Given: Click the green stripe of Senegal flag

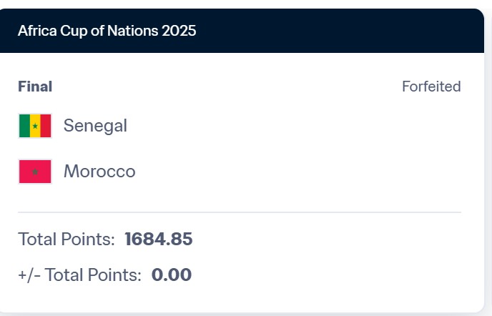Looking at the screenshot, I should click(x=25, y=126).
